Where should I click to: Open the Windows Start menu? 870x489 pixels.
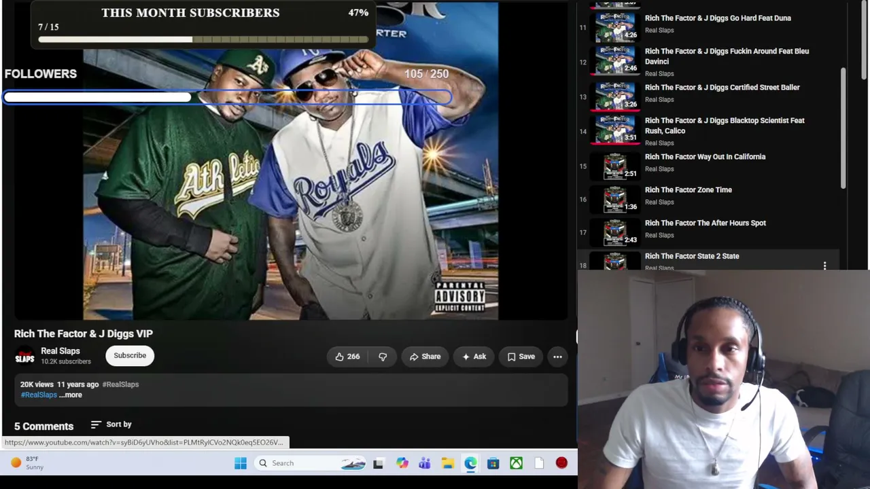241,463
